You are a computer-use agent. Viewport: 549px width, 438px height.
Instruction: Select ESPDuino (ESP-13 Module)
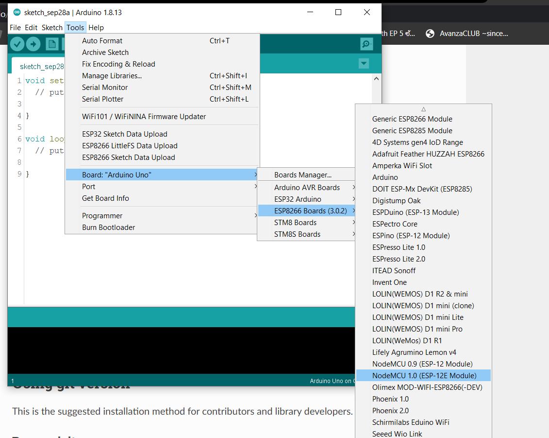coord(423,212)
